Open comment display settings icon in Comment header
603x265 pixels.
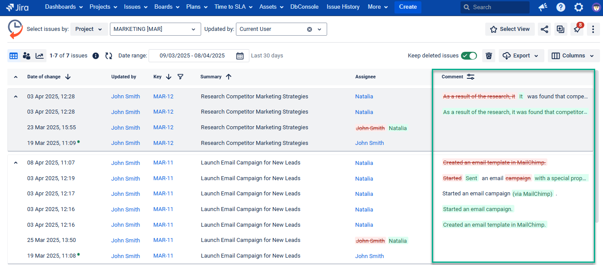(x=470, y=77)
